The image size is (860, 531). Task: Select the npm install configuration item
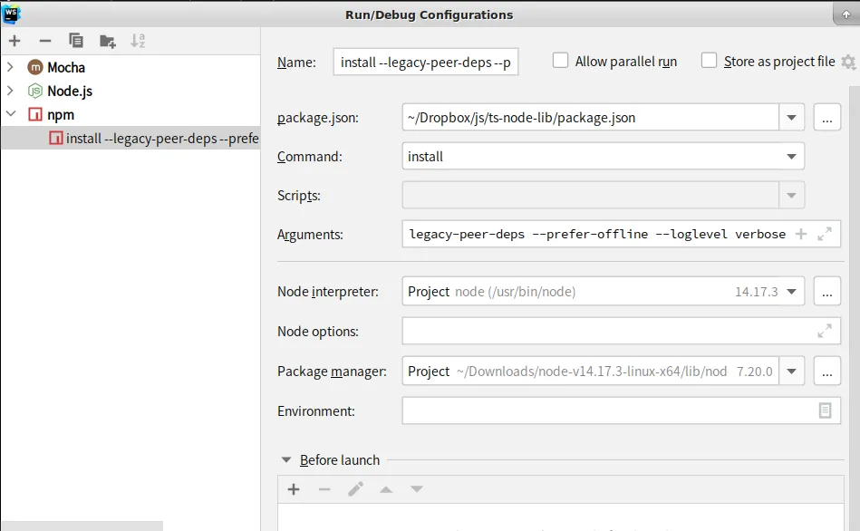pos(161,139)
